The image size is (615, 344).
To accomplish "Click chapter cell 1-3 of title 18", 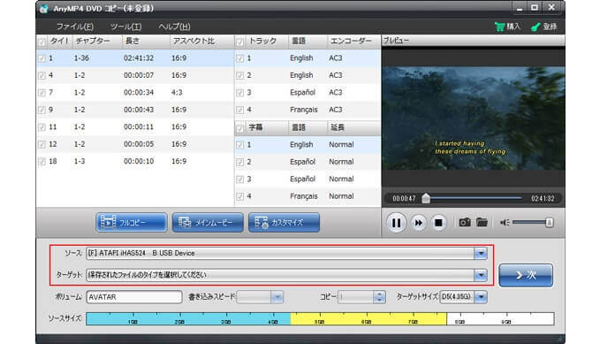I will pyautogui.click(x=80, y=162).
